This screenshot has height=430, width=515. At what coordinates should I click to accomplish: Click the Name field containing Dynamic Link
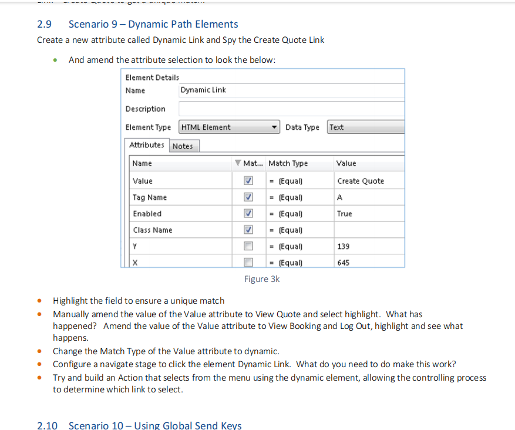click(x=291, y=90)
